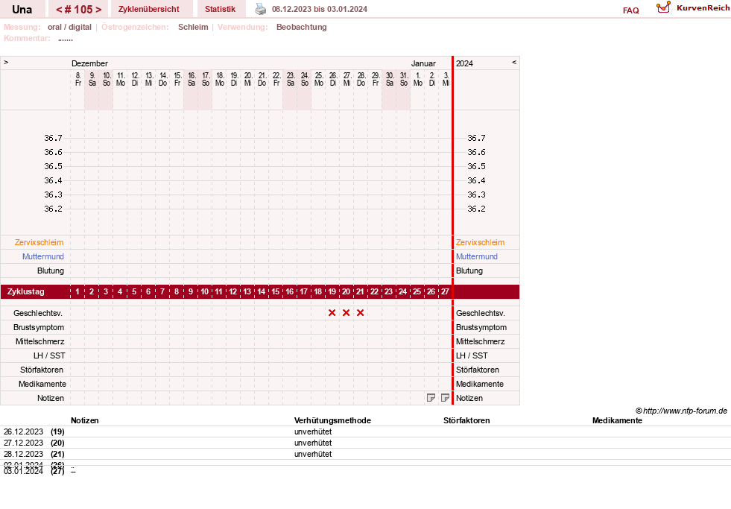
Task: Click the left Störfaktoren row label
Action: (42, 370)
